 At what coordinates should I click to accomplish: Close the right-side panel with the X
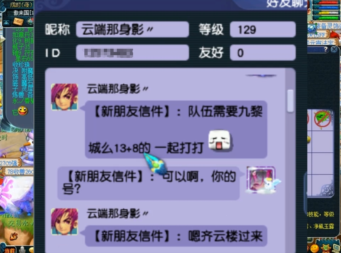(334, 49)
